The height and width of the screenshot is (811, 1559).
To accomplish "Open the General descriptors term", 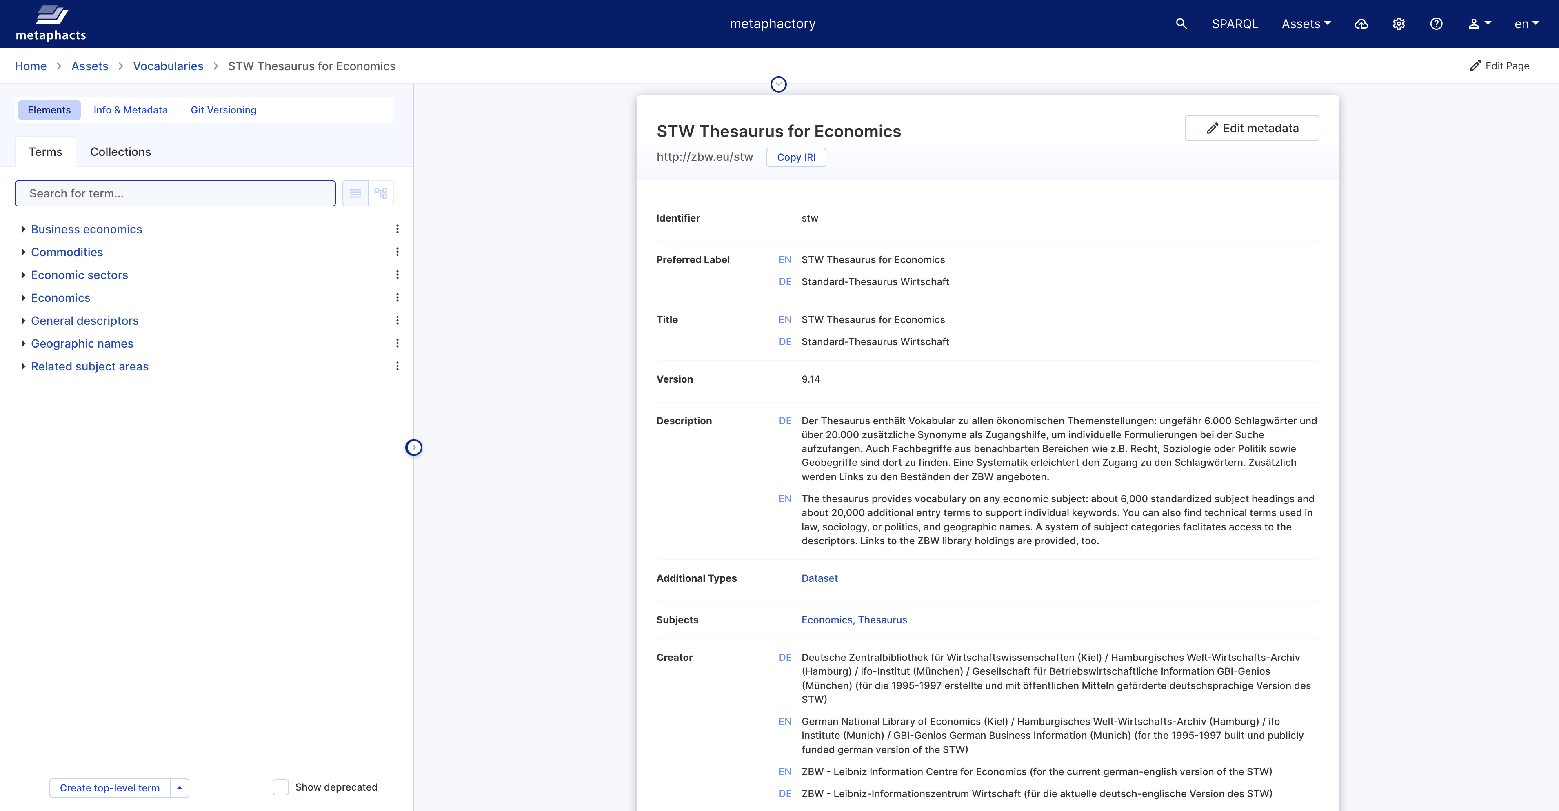I will 85,321.
